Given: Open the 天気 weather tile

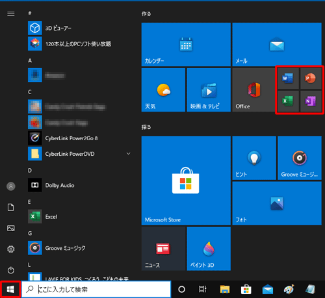Looking at the screenshot, I should pos(163,90).
